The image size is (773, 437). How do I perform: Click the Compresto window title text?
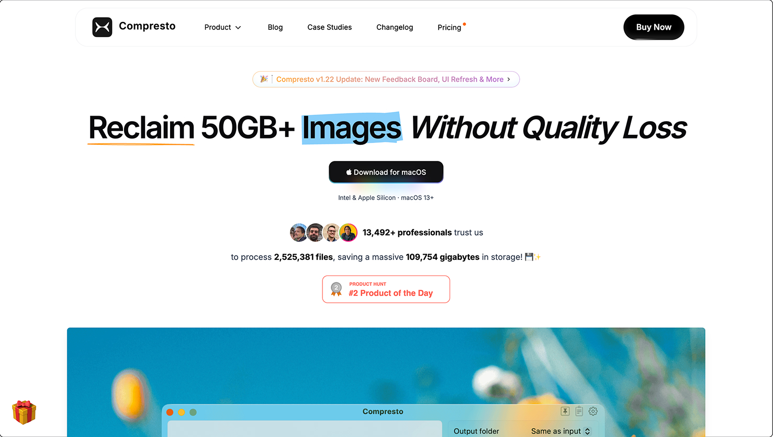click(x=383, y=412)
